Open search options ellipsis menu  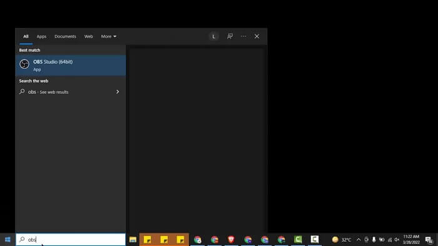point(243,36)
